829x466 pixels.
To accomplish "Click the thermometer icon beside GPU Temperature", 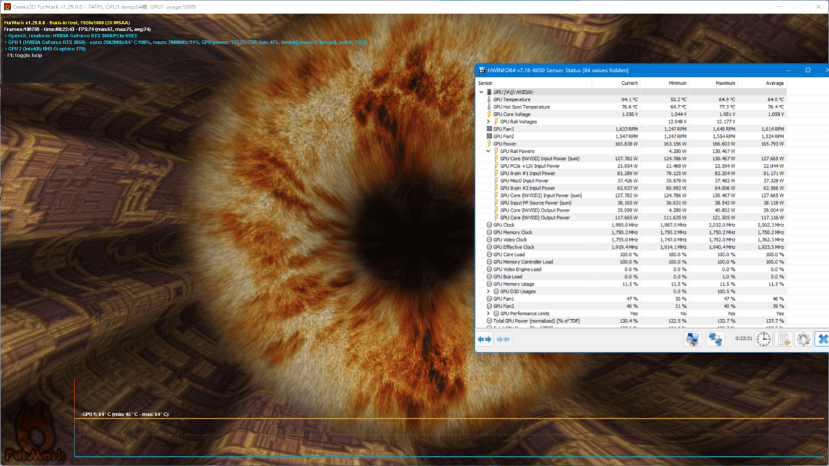I will (489, 100).
